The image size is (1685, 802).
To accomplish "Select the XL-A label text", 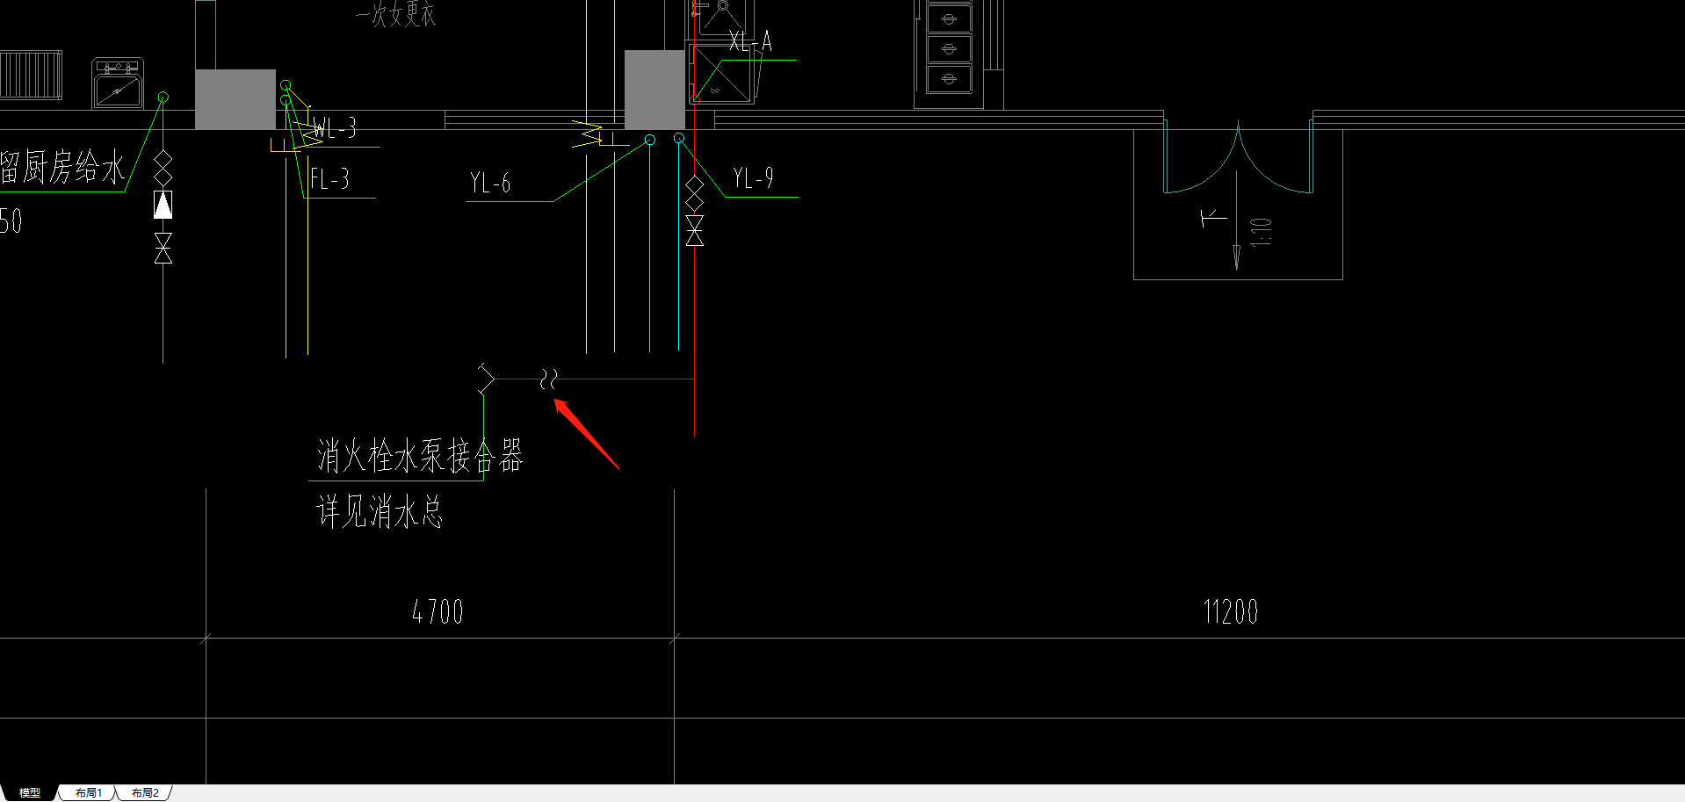I will (x=750, y=41).
